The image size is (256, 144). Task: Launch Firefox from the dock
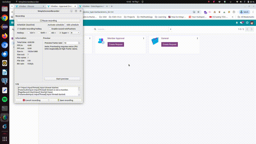click(x=4, y=36)
